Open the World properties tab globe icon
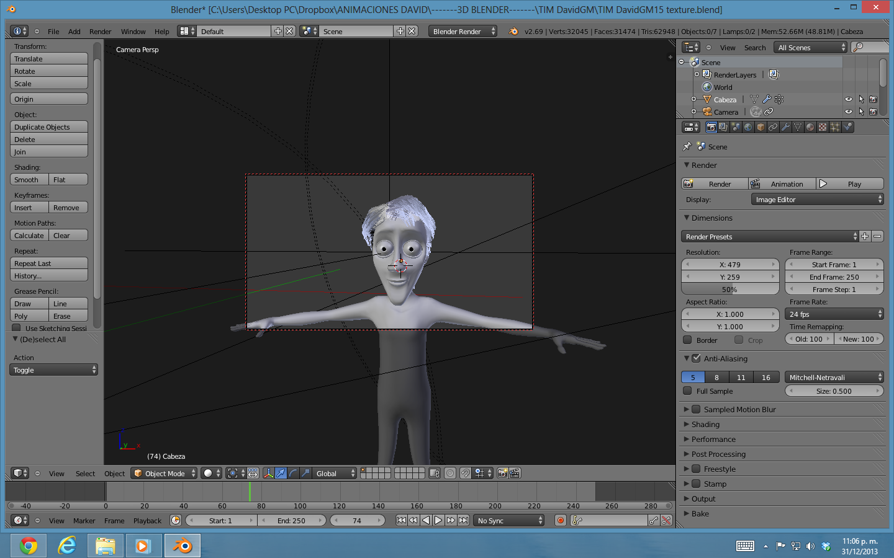 (749, 127)
